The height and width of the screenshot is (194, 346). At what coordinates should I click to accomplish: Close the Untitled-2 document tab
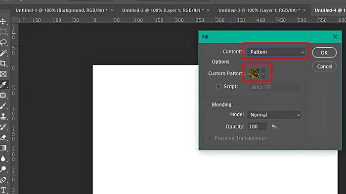(208, 10)
